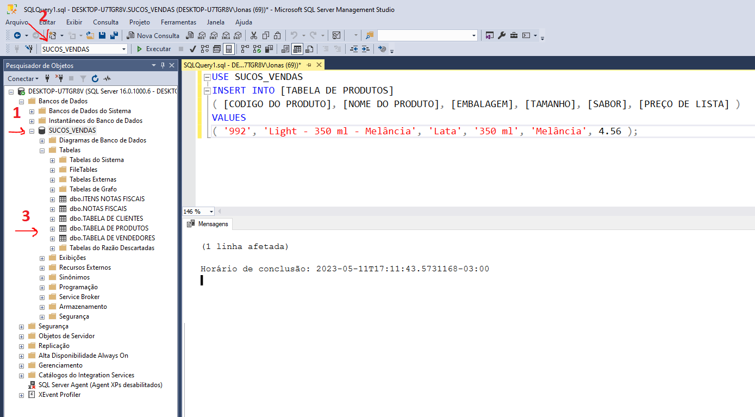
Task: Click the Disconnect icon in Object Explorer
Action: coord(60,78)
